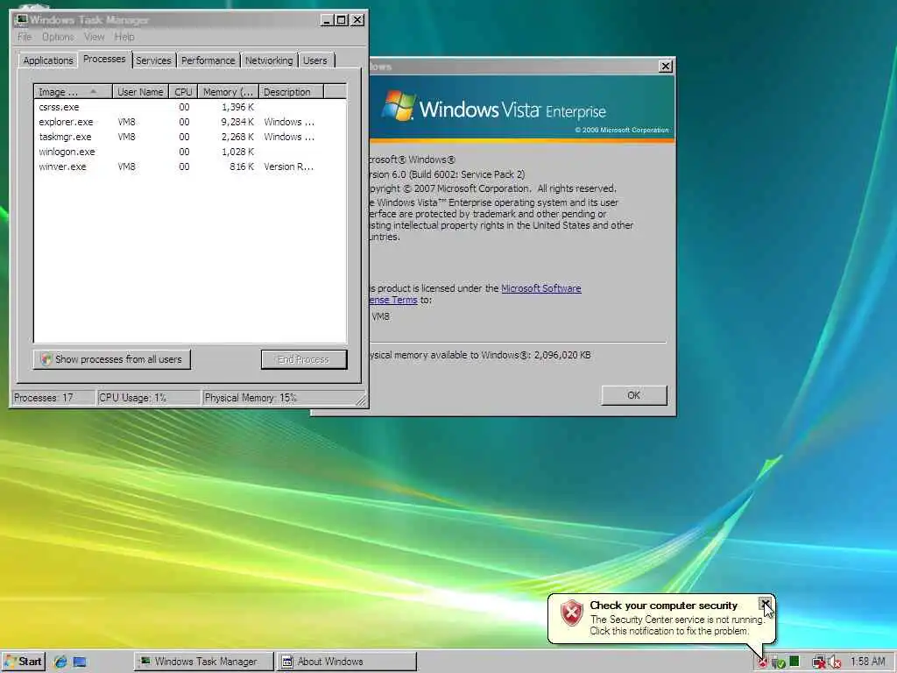Close the security notification balloon
Screen dimensions: 897x673
point(765,605)
